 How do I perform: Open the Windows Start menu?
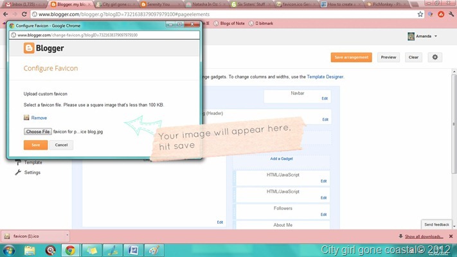(x=9, y=251)
